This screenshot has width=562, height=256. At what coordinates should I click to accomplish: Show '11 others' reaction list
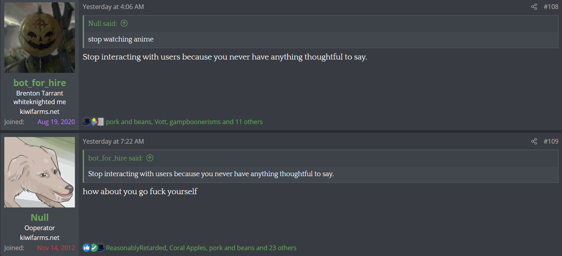(x=249, y=122)
